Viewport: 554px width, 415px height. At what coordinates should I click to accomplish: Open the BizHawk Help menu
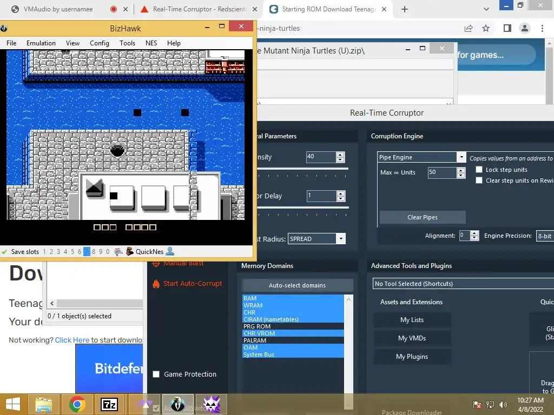click(174, 43)
